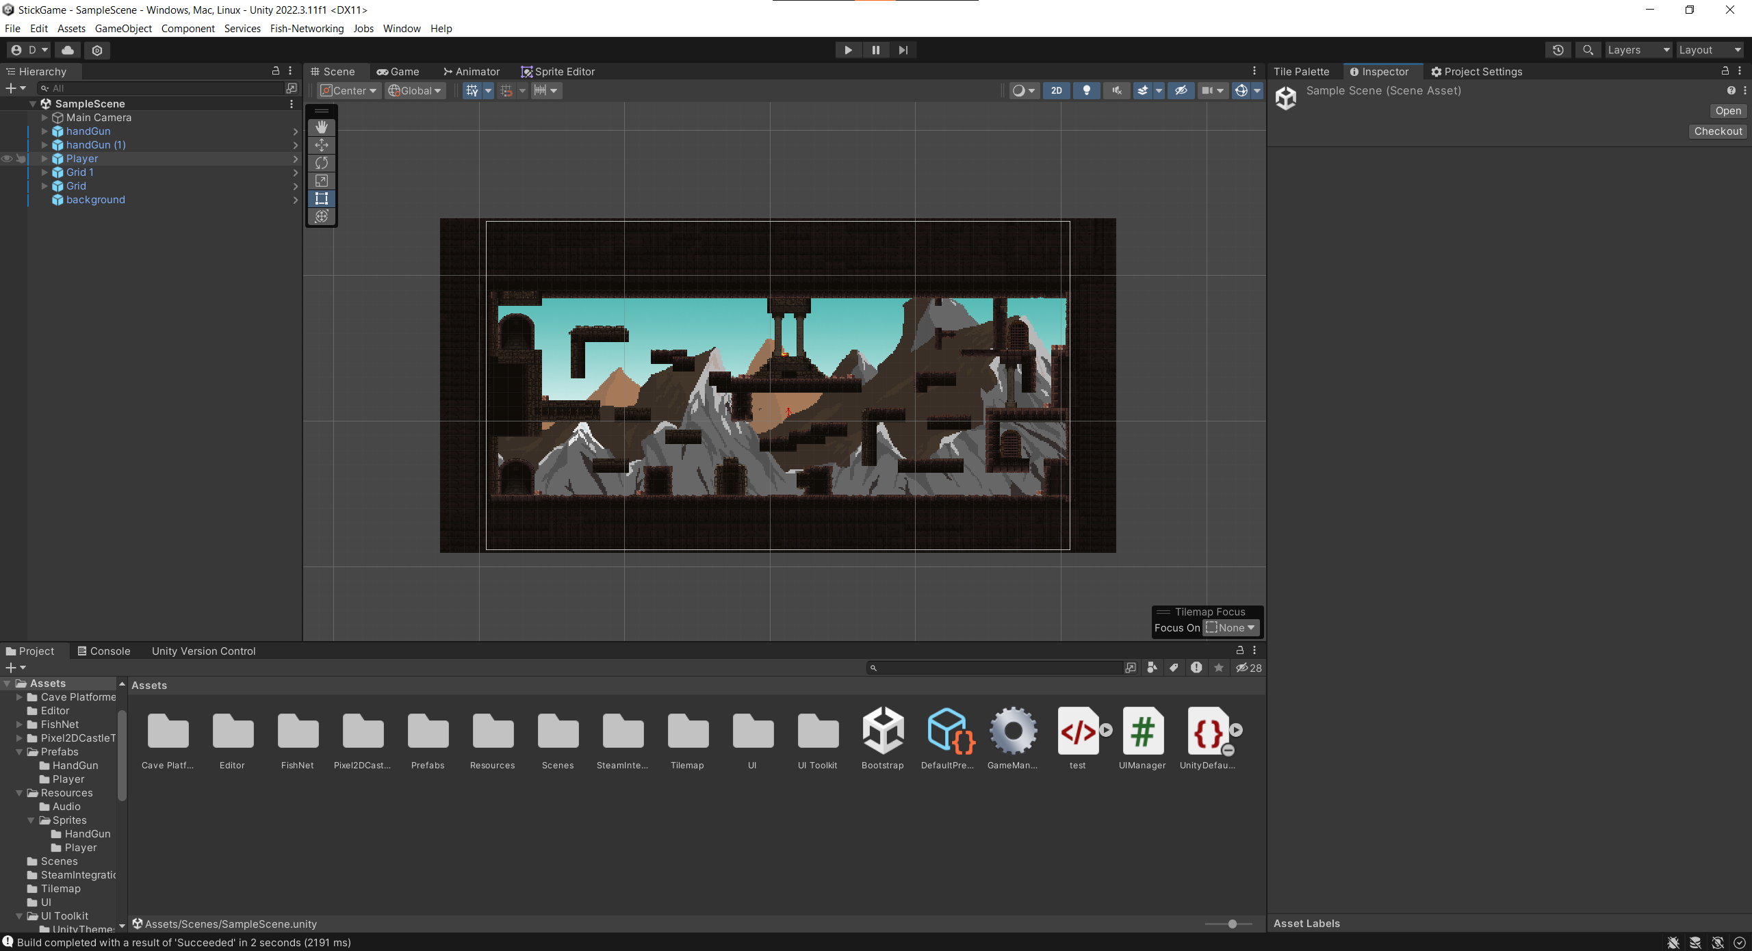Viewport: 1752px width, 951px height.
Task: Switch to the Game tab
Action: (x=398, y=71)
